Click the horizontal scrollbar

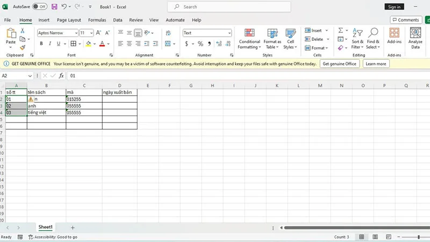pyautogui.click(x=357, y=227)
